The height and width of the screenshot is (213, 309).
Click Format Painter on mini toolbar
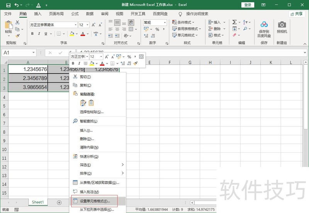pyautogui.click(x=136, y=63)
